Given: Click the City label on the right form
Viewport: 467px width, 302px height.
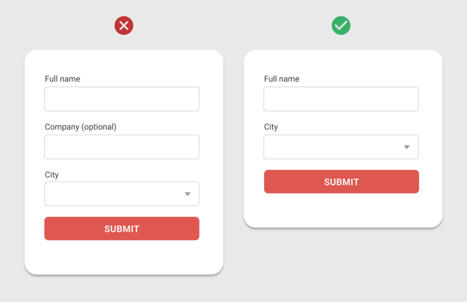Looking at the screenshot, I should 271,127.
